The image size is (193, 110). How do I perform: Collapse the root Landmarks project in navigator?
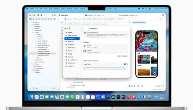[30, 22]
